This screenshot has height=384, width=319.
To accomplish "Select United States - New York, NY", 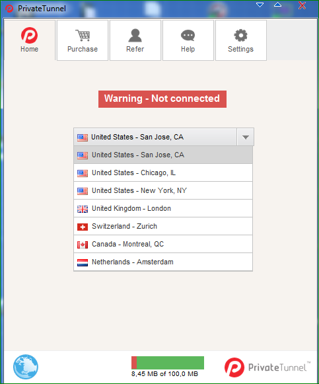I will click(x=163, y=190).
